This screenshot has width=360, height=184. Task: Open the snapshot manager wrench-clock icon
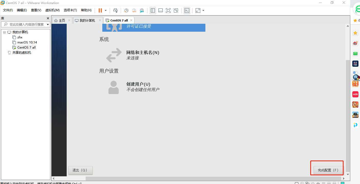(142, 10)
